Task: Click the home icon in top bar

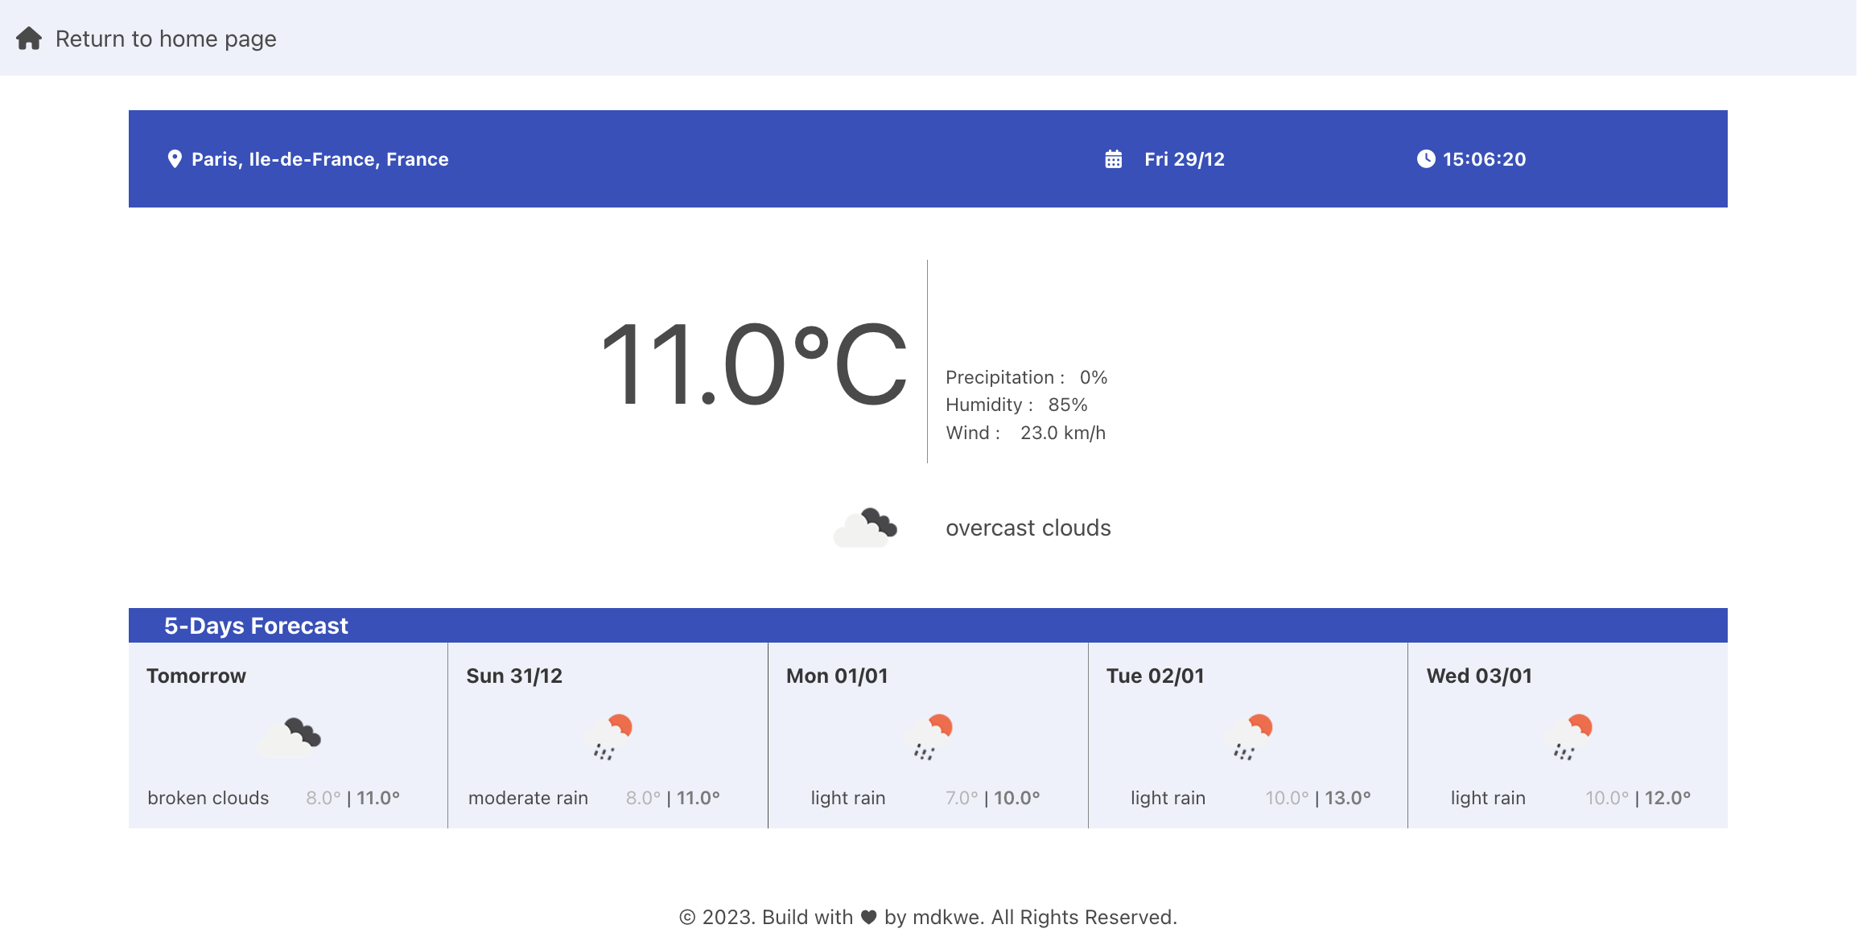Action: 29,39
